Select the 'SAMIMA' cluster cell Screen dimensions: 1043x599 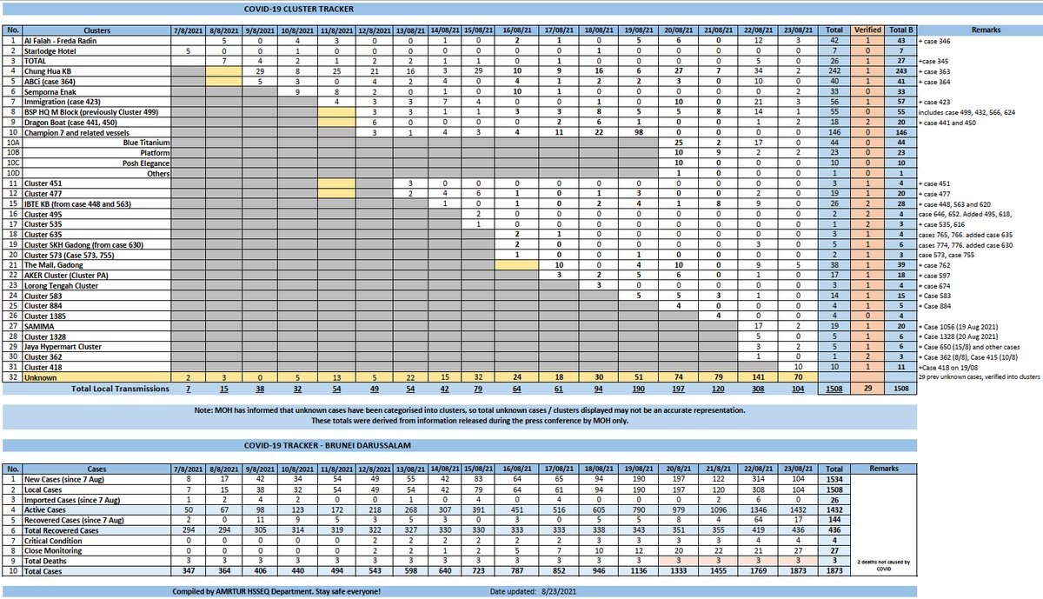tap(96, 328)
